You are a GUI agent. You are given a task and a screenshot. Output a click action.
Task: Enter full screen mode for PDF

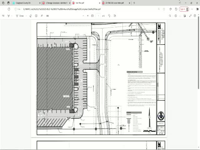click(x=190, y=16)
